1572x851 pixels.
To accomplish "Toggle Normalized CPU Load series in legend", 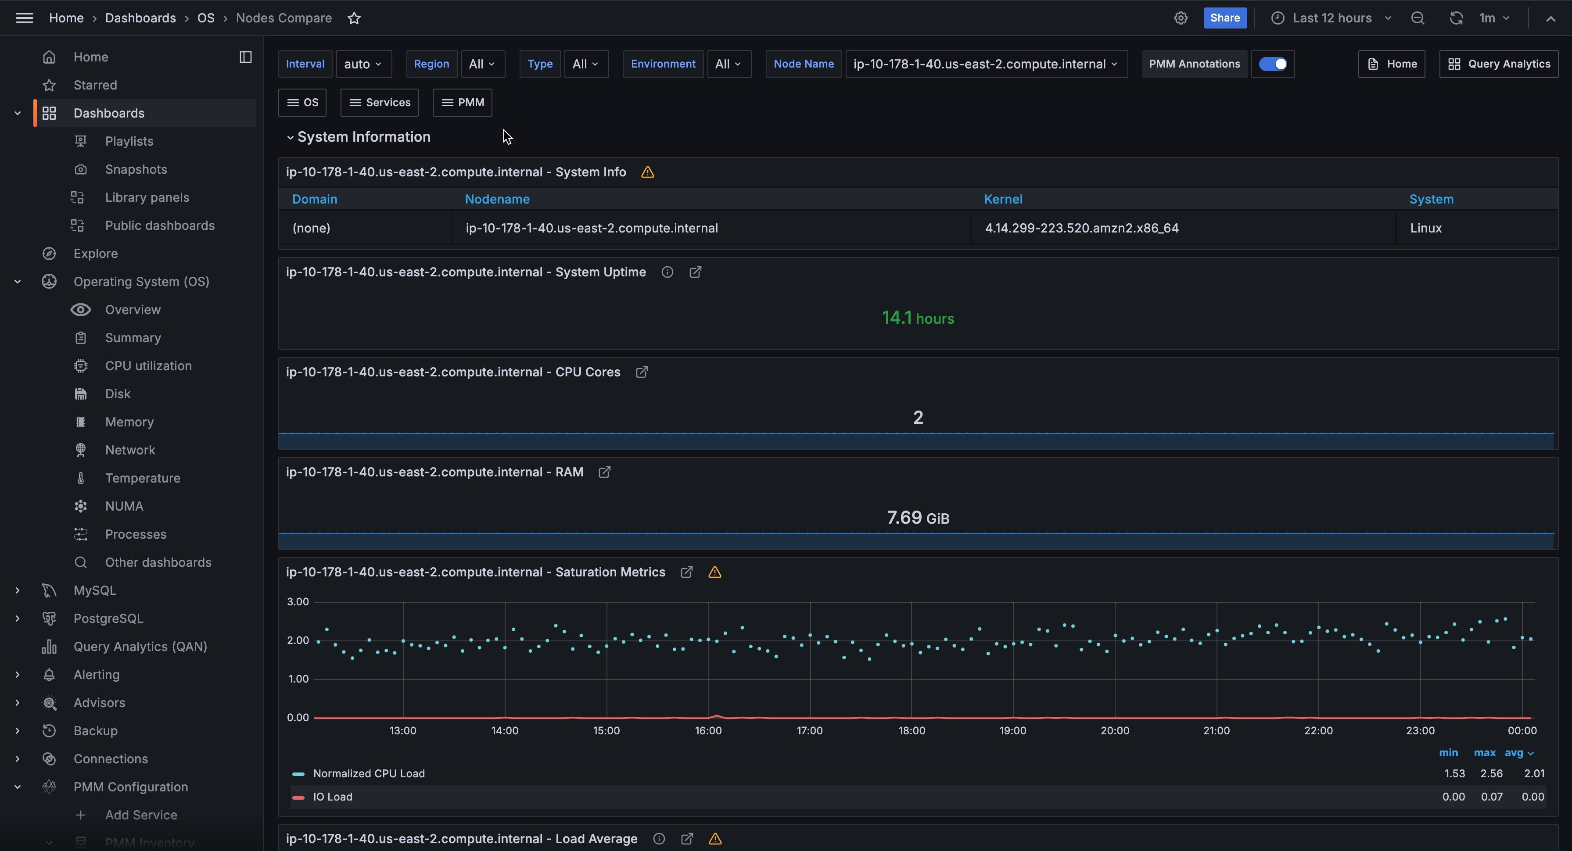I will pyautogui.click(x=369, y=773).
